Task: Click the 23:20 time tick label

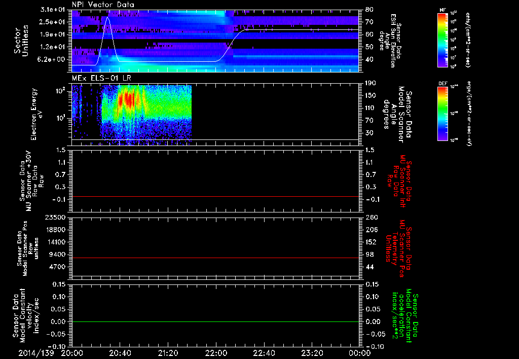Action: point(312,353)
